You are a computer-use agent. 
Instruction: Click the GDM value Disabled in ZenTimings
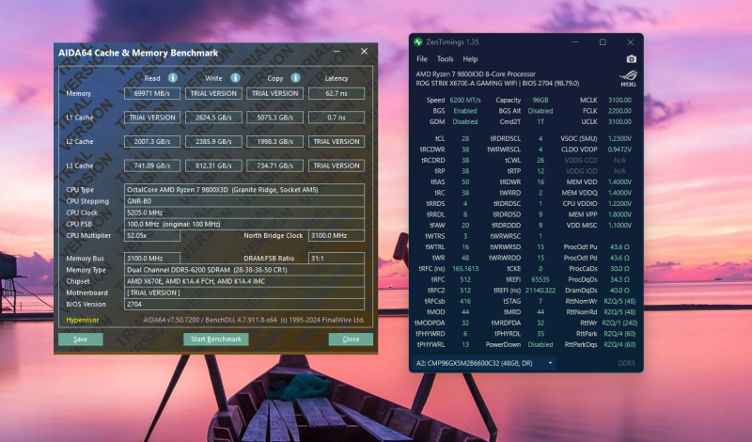tap(465, 122)
